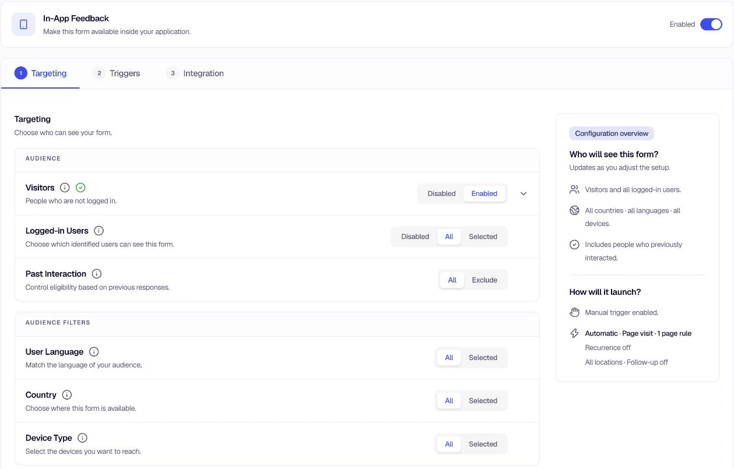Viewport: 734px width, 469px height.
Task: Click 'Recurrence off' text
Action: click(607, 348)
